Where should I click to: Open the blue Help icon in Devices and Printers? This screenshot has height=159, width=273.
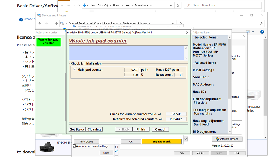pyautogui.click(x=262, y=32)
